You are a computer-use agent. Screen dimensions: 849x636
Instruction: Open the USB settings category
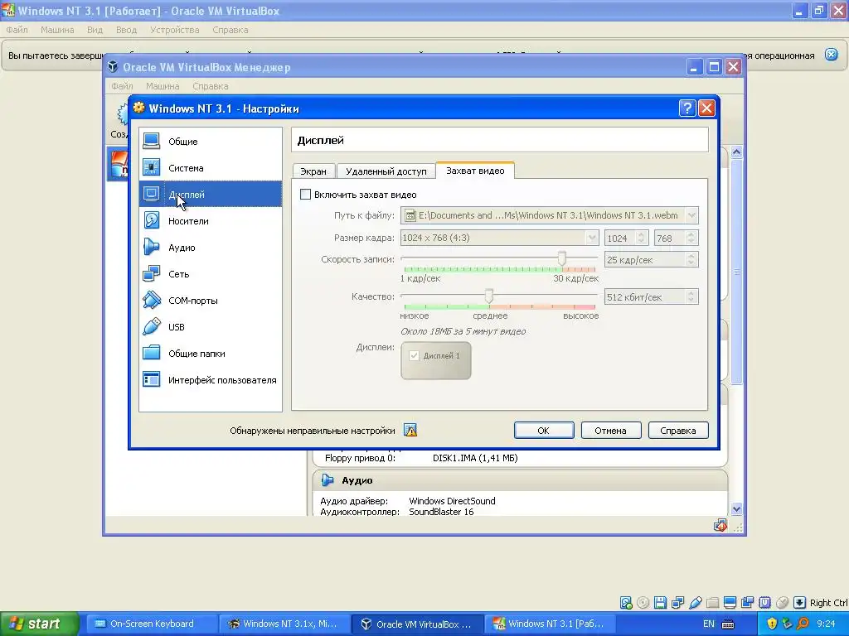(210, 326)
